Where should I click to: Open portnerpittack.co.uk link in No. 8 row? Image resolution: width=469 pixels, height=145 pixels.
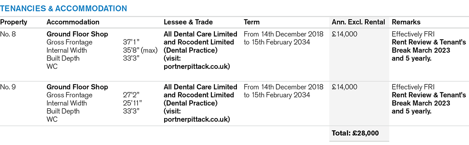point(197,67)
